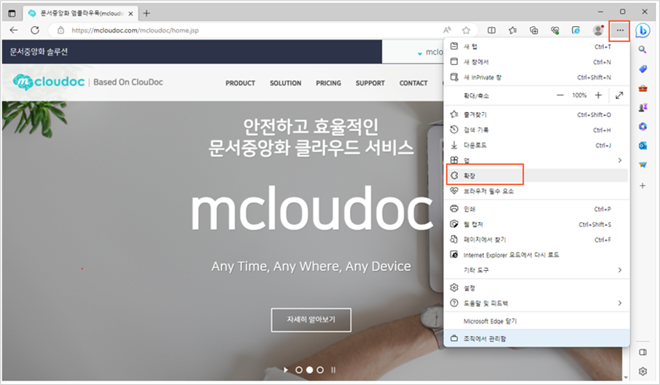Select 새 탭 menu entry
Viewport: 660px width, 385px height.
(537, 47)
